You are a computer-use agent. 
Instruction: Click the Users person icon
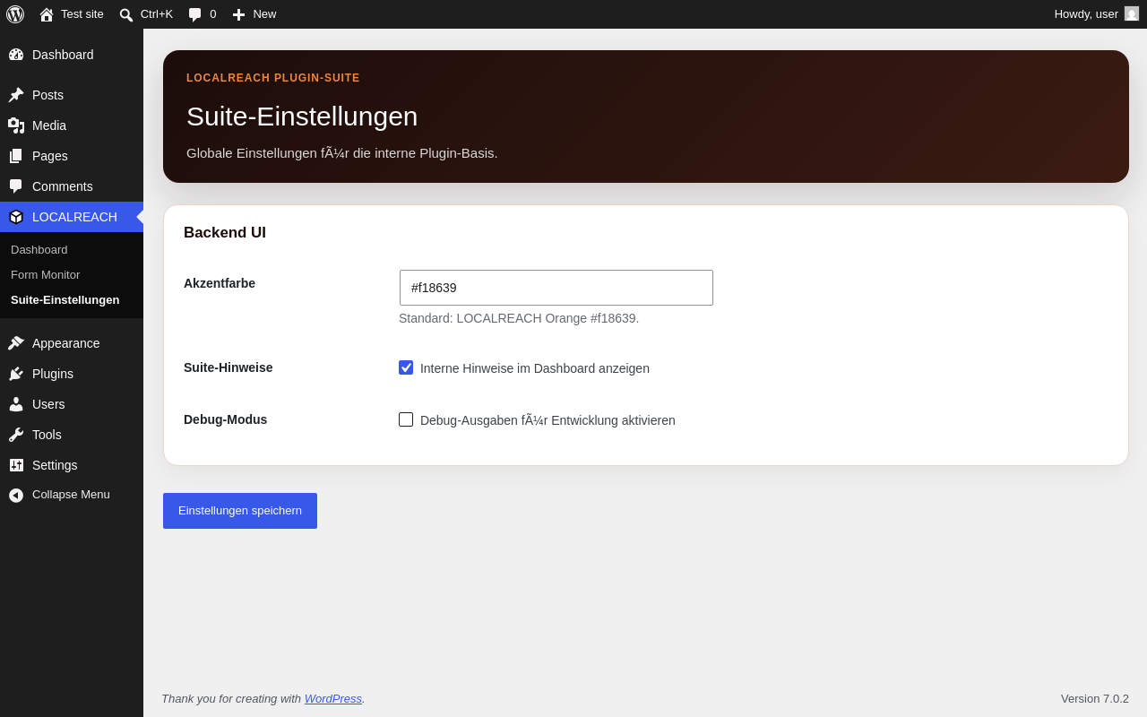click(16, 404)
